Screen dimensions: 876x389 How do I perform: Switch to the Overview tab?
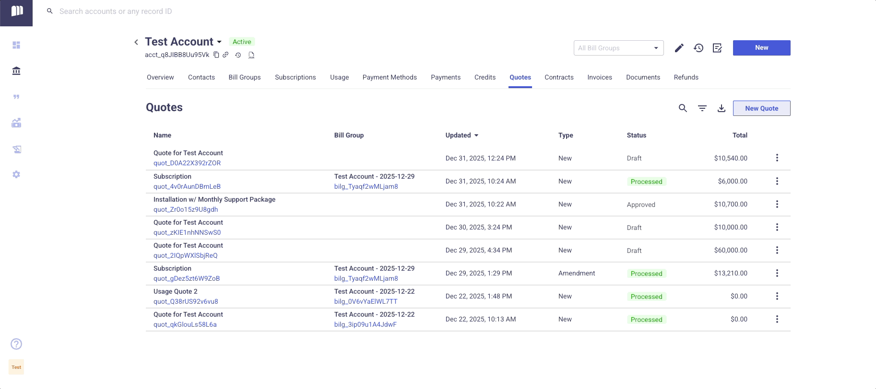point(160,77)
